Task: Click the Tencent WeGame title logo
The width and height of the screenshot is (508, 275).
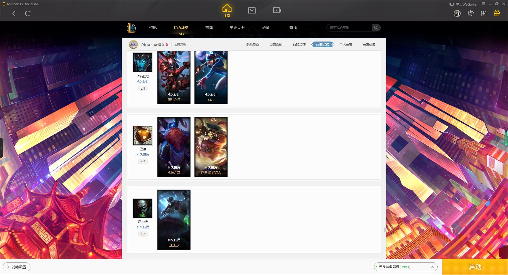Action: (20, 4)
